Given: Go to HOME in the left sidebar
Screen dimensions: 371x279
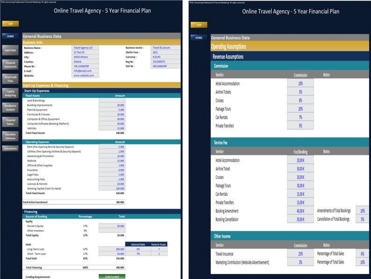Looking at the screenshot, I should tap(10, 36).
